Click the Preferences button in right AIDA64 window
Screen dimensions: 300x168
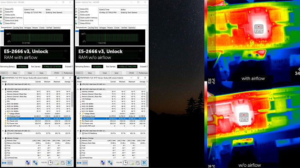(143, 73)
